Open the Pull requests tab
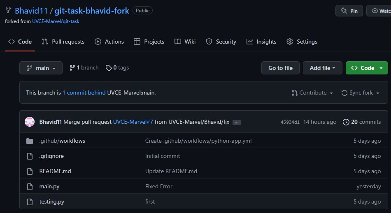The height and width of the screenshot is (213, 391). [x=63, y=42]
